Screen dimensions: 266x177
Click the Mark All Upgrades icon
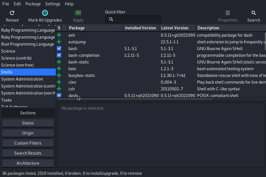point(45,13)
